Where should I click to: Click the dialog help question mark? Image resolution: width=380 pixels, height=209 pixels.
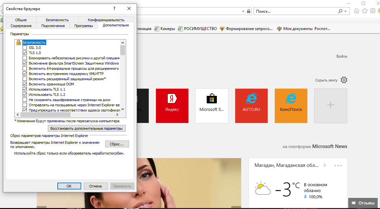pos(114,9)
